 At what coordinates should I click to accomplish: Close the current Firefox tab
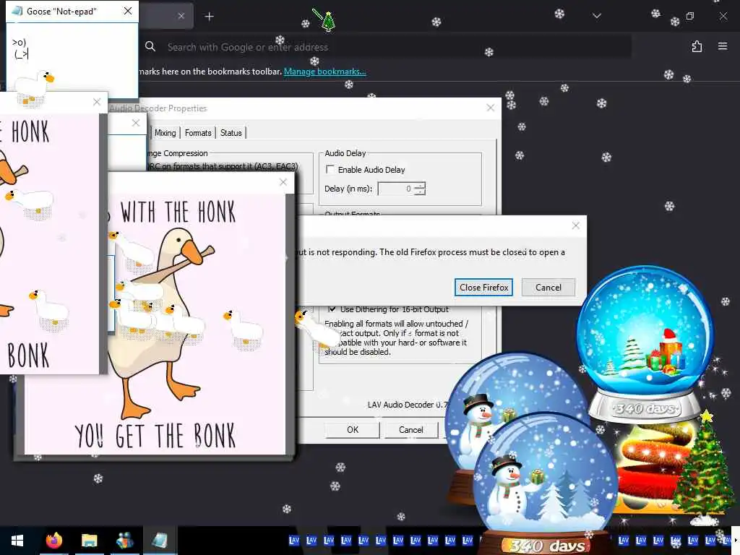[181, 16]
